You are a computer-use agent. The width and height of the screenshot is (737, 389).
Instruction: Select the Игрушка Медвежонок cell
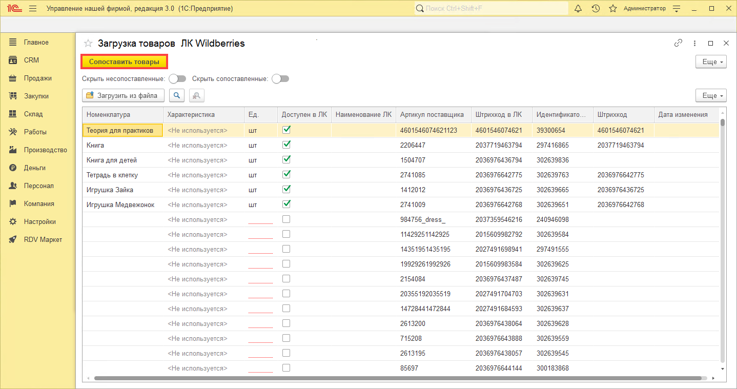(122, 204)
